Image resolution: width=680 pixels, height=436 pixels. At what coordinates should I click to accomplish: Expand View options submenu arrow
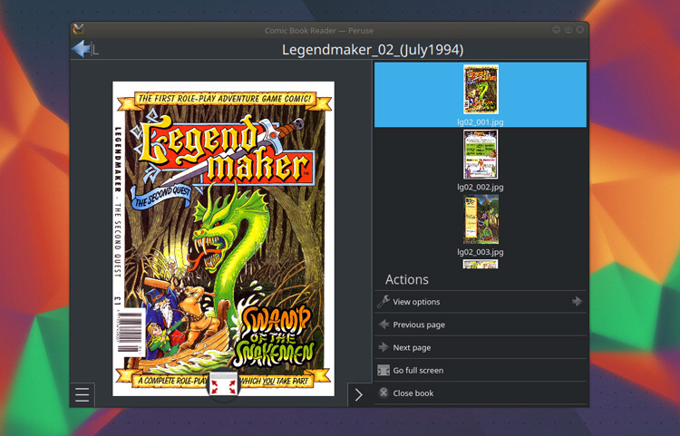(577, 302)
